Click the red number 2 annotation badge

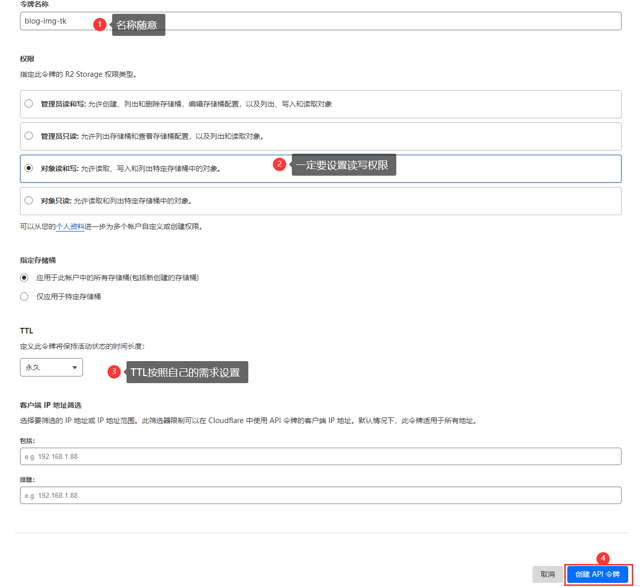point(279,164)
